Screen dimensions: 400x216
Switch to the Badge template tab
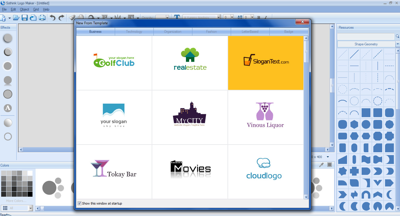[289, 32]
